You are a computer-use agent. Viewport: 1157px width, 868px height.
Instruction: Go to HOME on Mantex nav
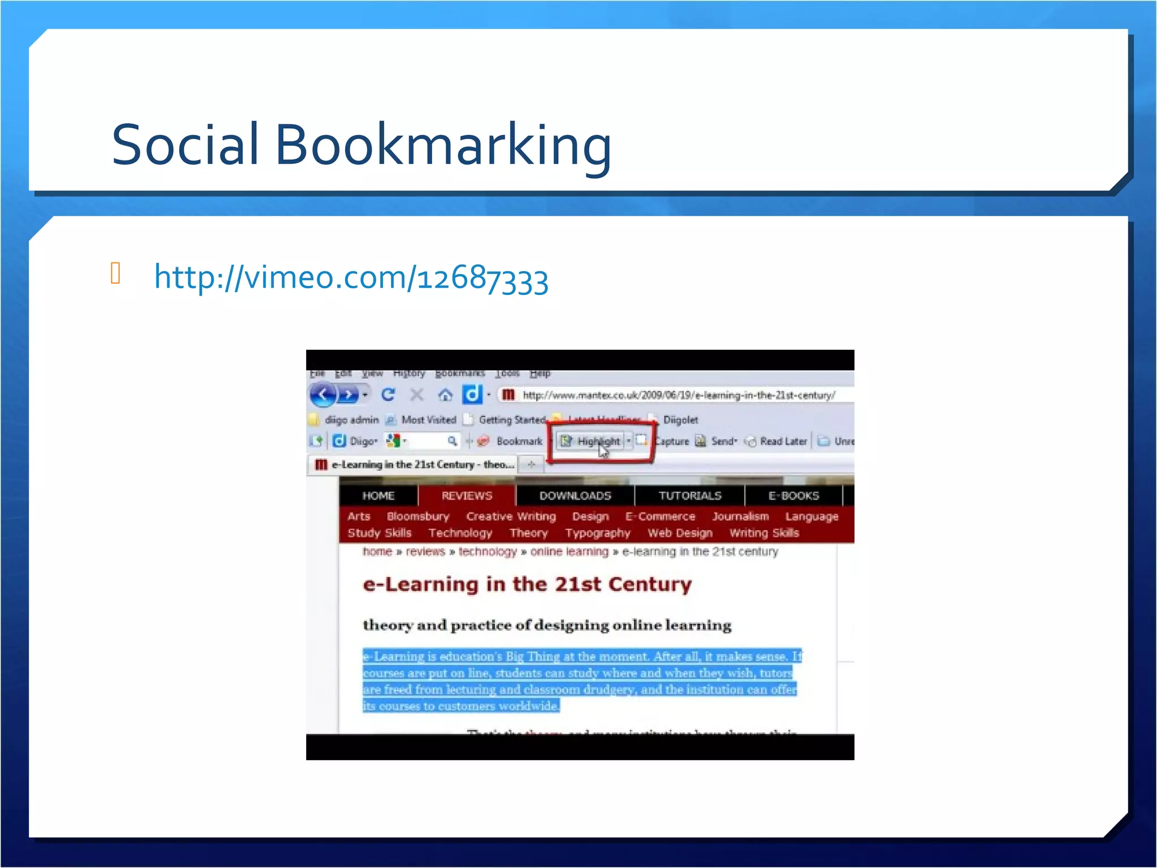click(379, 496)
